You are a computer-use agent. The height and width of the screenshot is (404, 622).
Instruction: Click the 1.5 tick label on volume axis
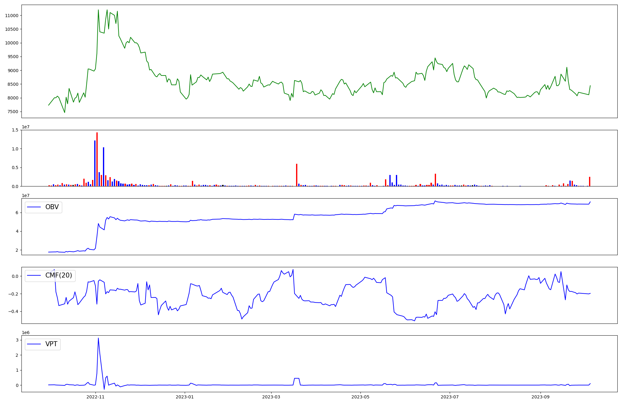pos(15,130)
